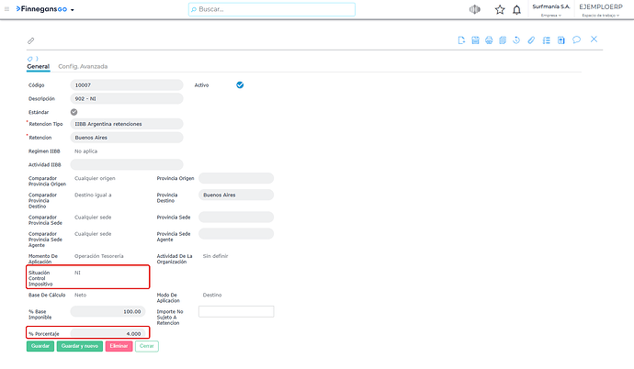The image size is (634, 369).
Task: Click the history clock toolbar icon
Action: (516, 40)
